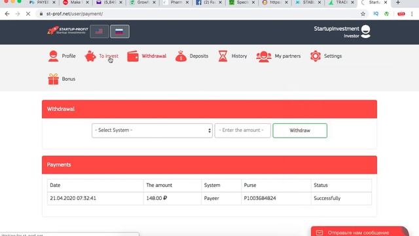Click the Payments section header
Screen dimensions: 419x236
coord(209,165)
